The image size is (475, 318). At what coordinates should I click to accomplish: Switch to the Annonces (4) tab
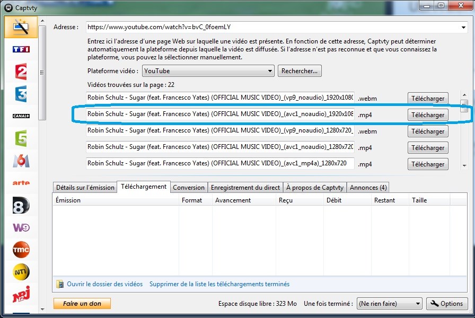pyautogui.click(x=368, y=188)
